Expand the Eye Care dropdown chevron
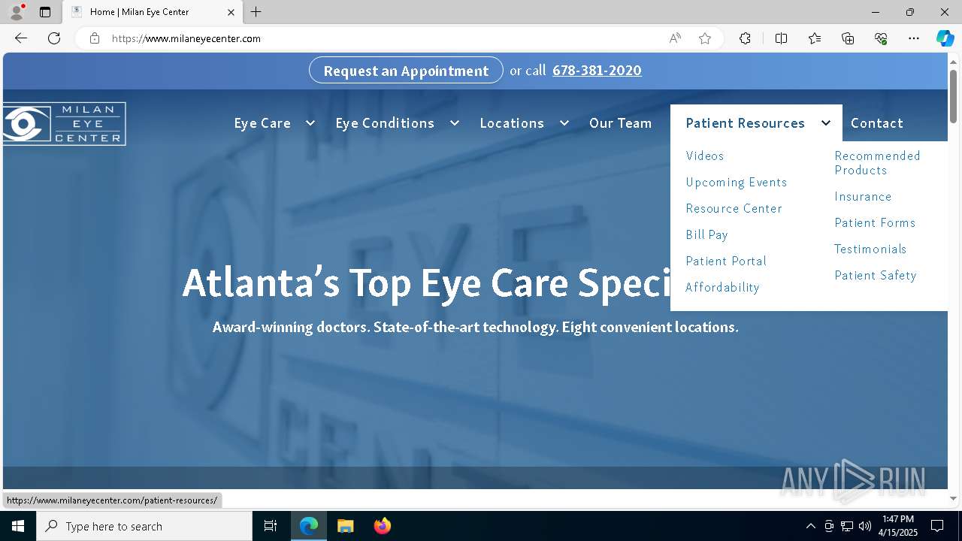The image size is (962, 541). coord(310,123)
